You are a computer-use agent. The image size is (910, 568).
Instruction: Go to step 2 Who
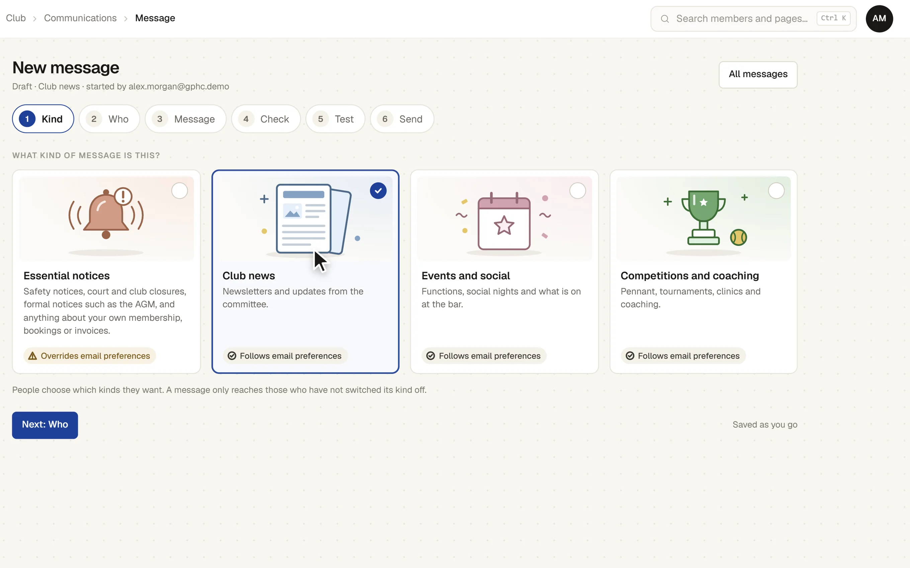(109, 119)
